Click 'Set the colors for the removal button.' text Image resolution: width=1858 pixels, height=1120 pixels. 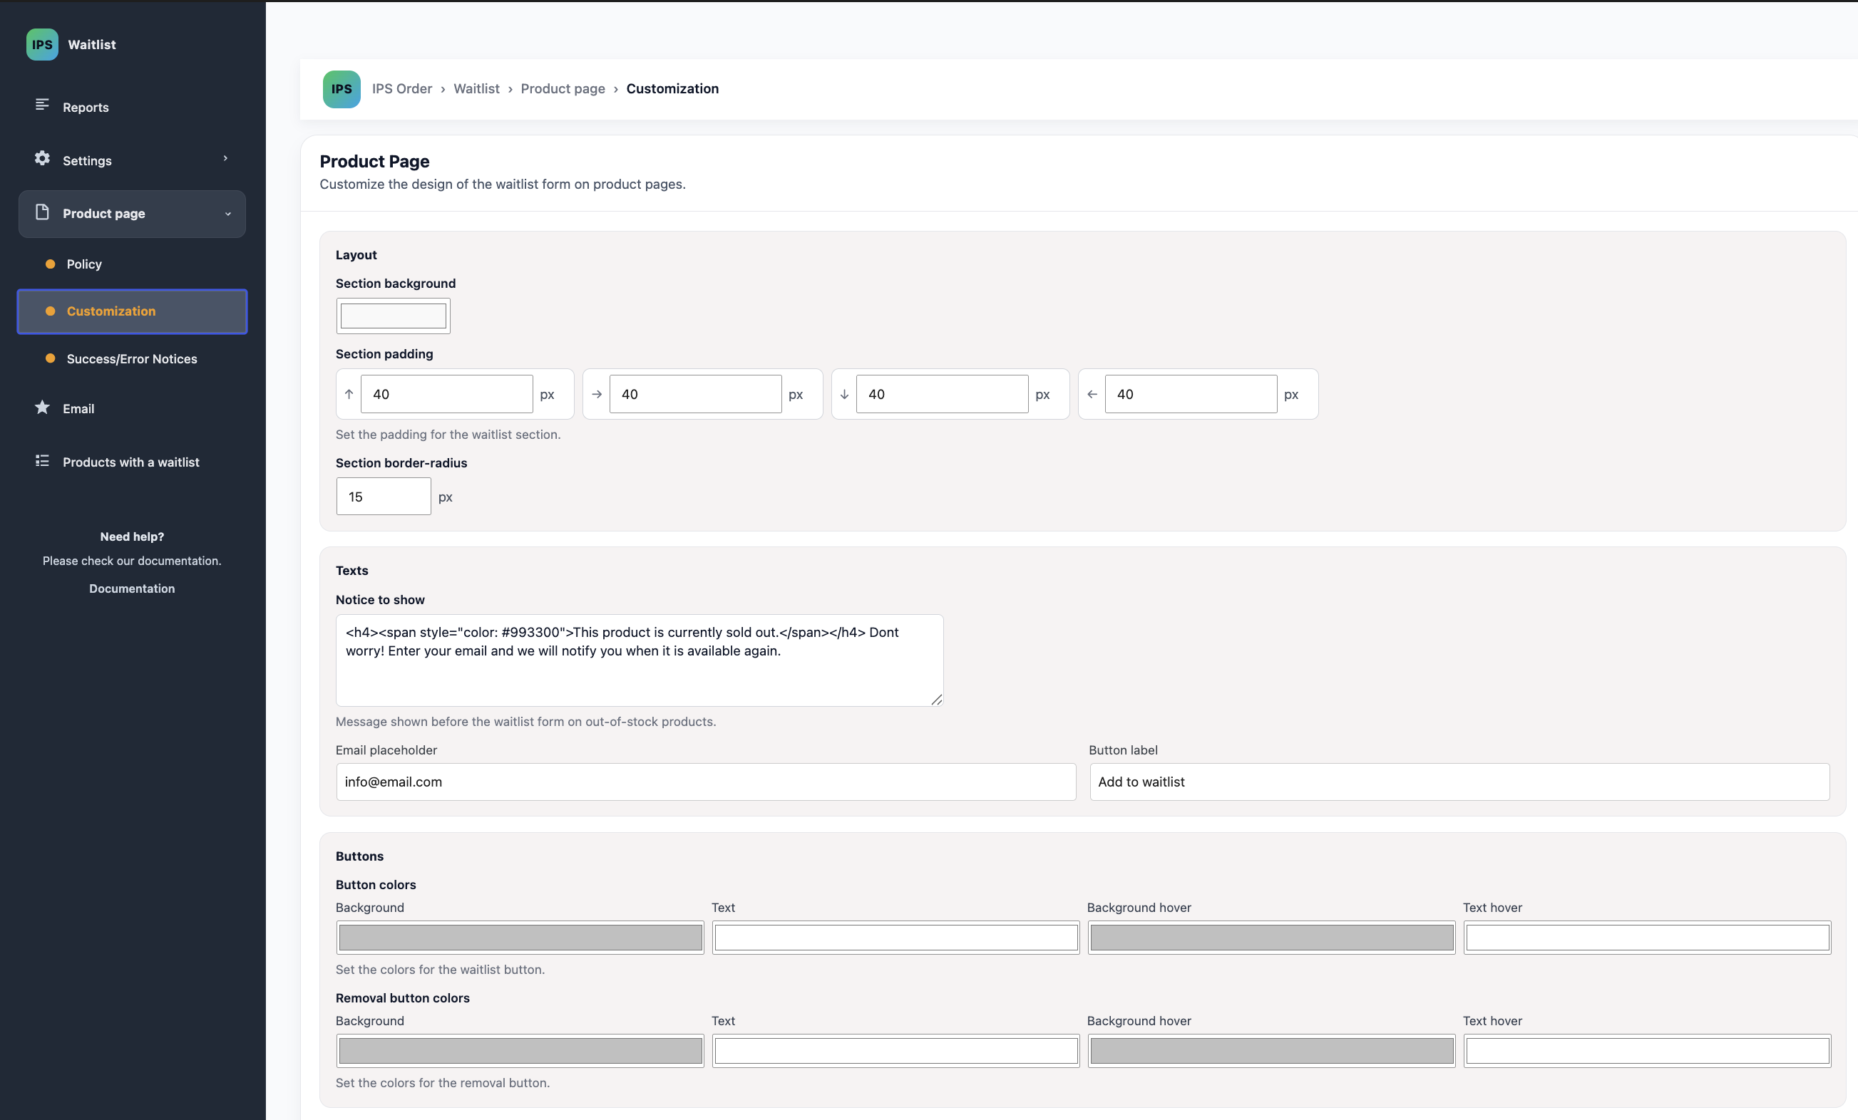[443, 1083]
